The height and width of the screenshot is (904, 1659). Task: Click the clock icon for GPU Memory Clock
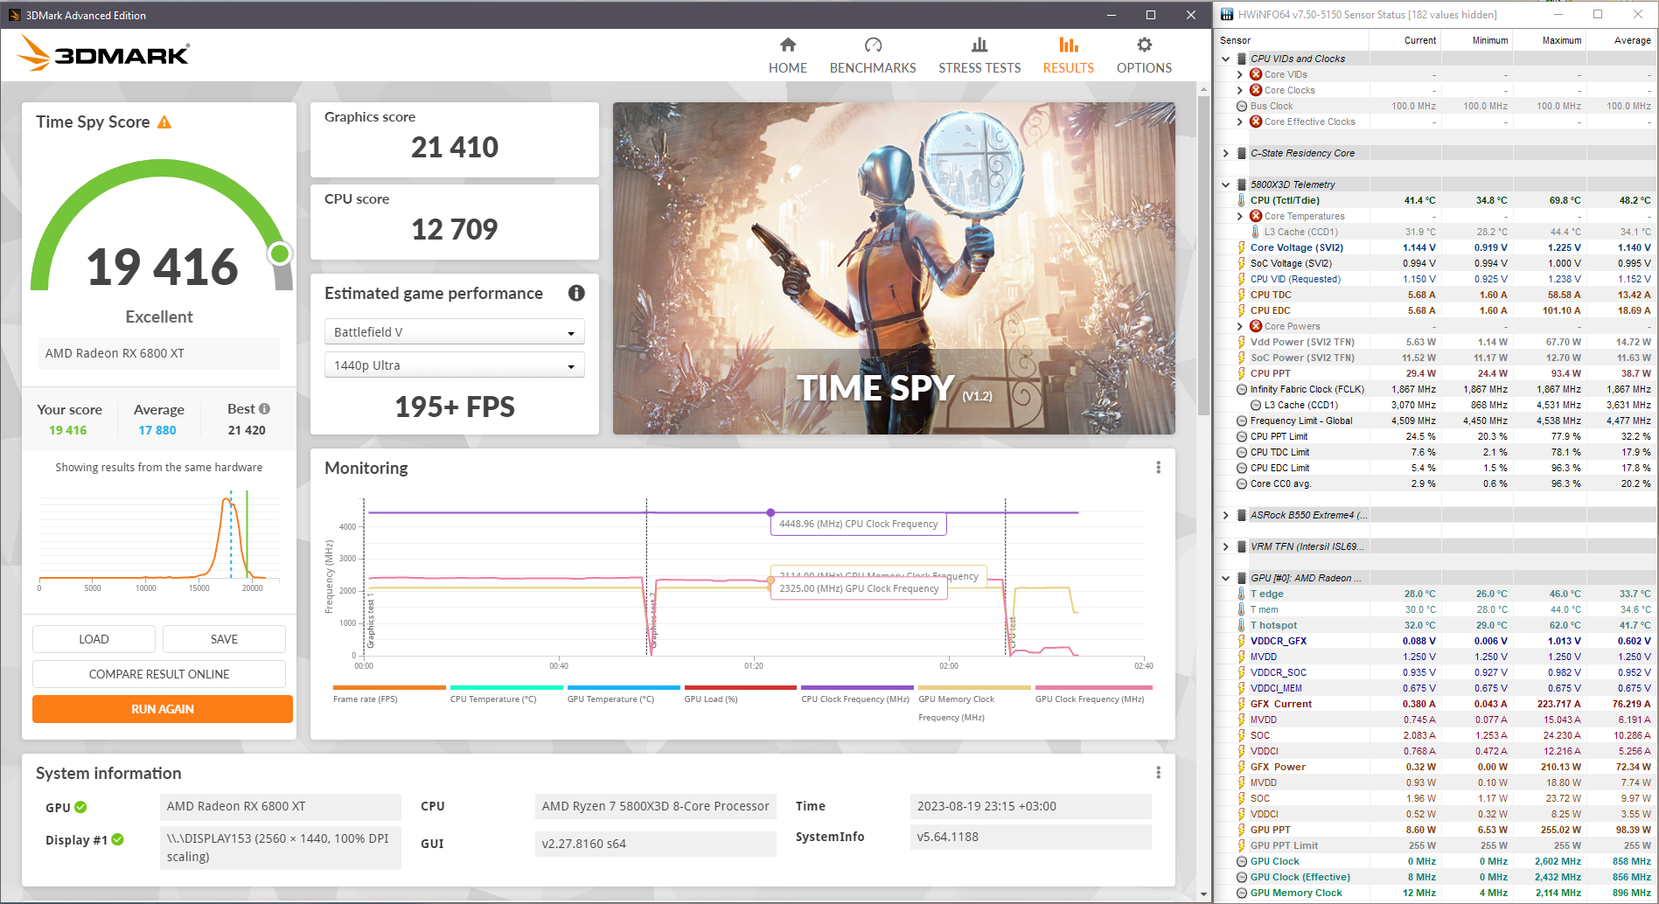[x=1241, y=893]
